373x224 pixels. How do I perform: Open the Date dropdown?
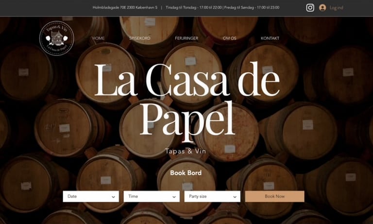coord(91,196)
